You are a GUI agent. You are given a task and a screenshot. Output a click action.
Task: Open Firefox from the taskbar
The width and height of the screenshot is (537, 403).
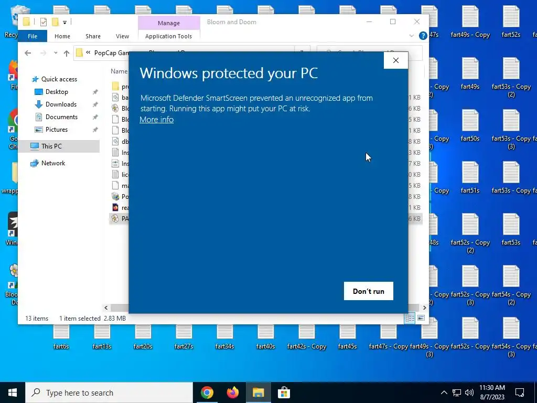233,393
